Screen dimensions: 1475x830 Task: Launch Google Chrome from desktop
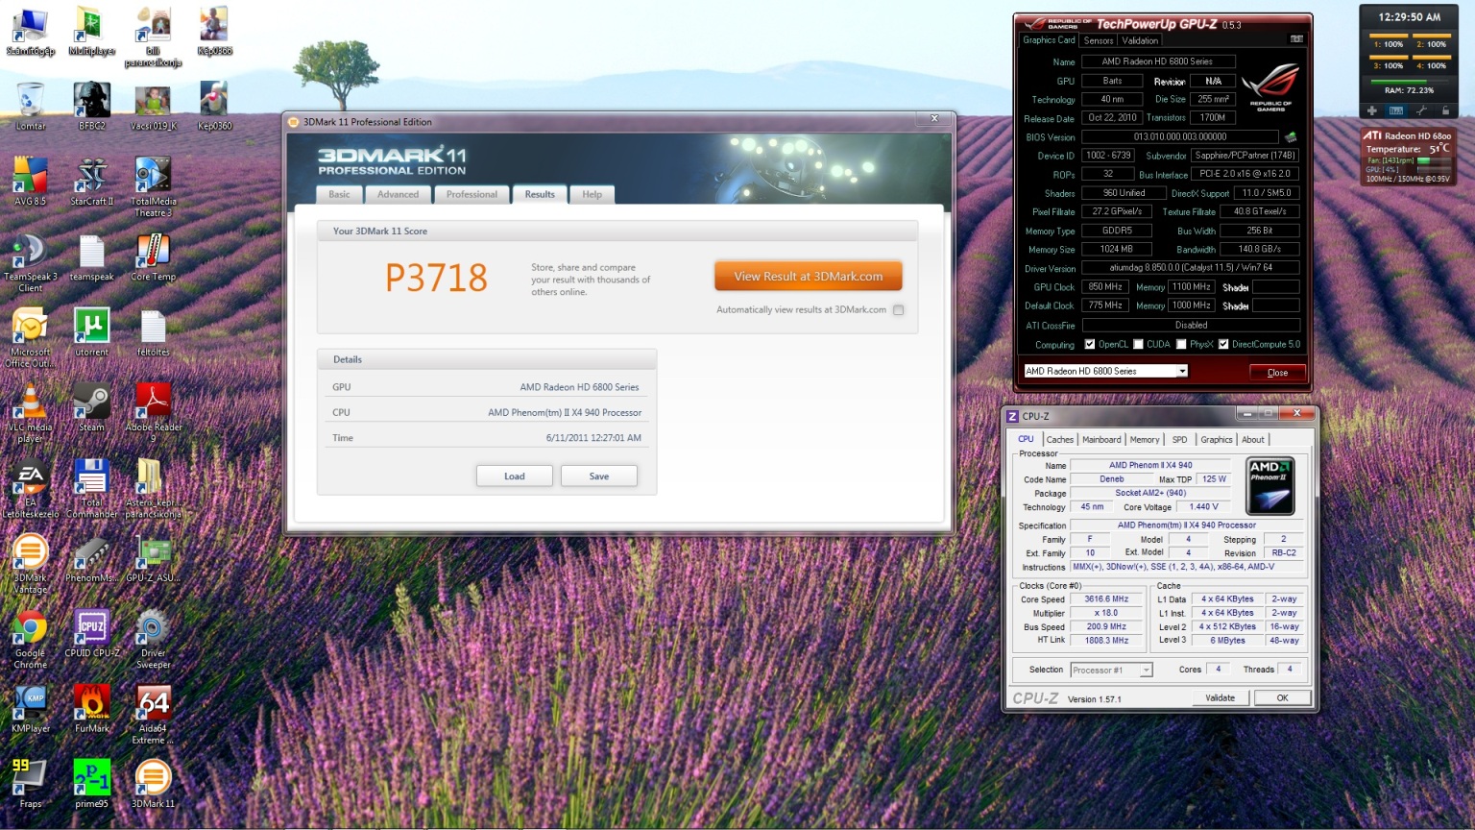[x=31, y=639]
